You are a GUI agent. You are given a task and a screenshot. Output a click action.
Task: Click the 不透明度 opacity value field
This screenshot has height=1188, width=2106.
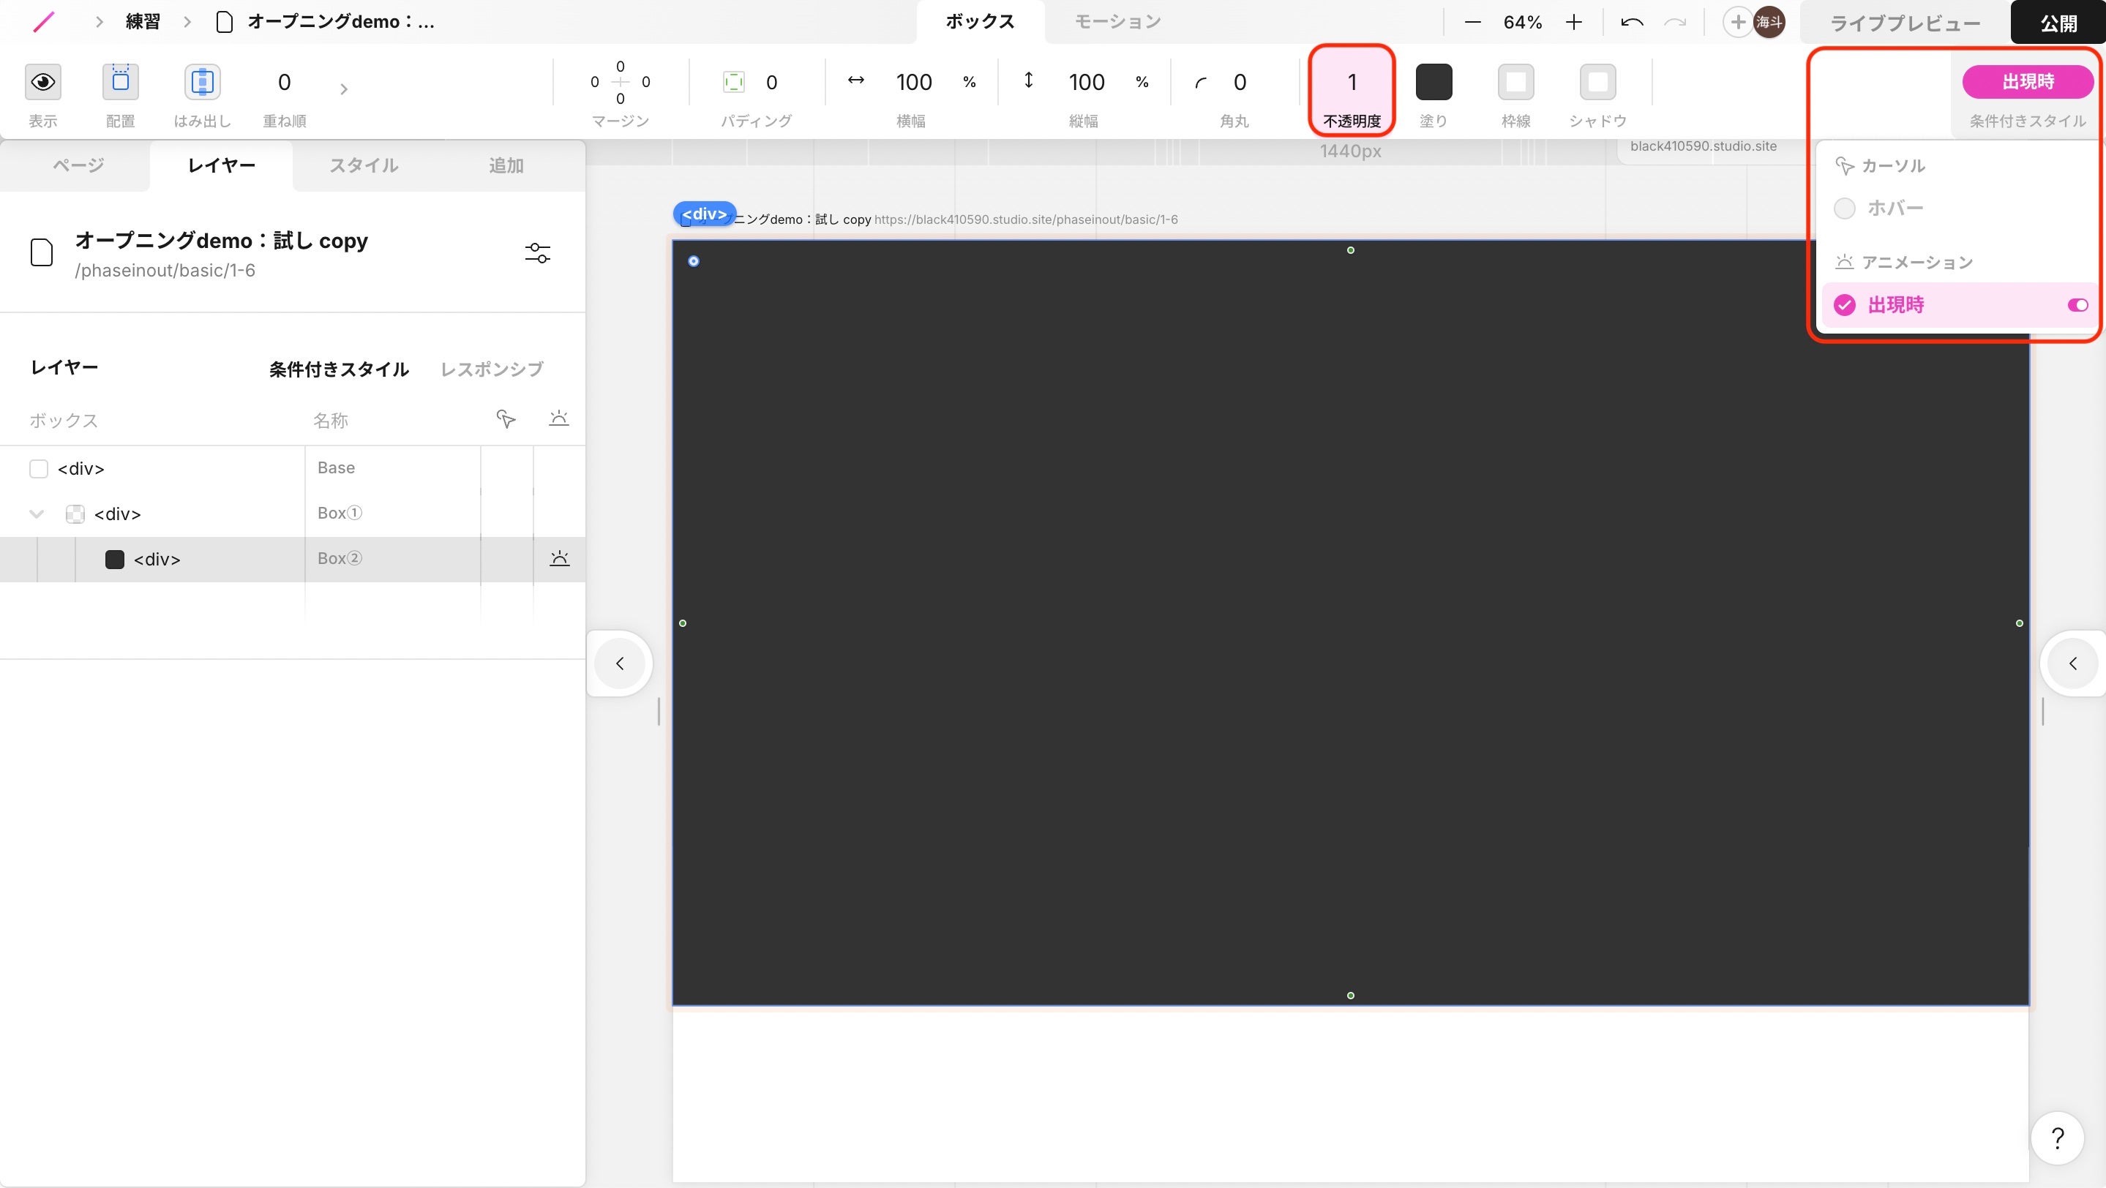[1352, 82]
